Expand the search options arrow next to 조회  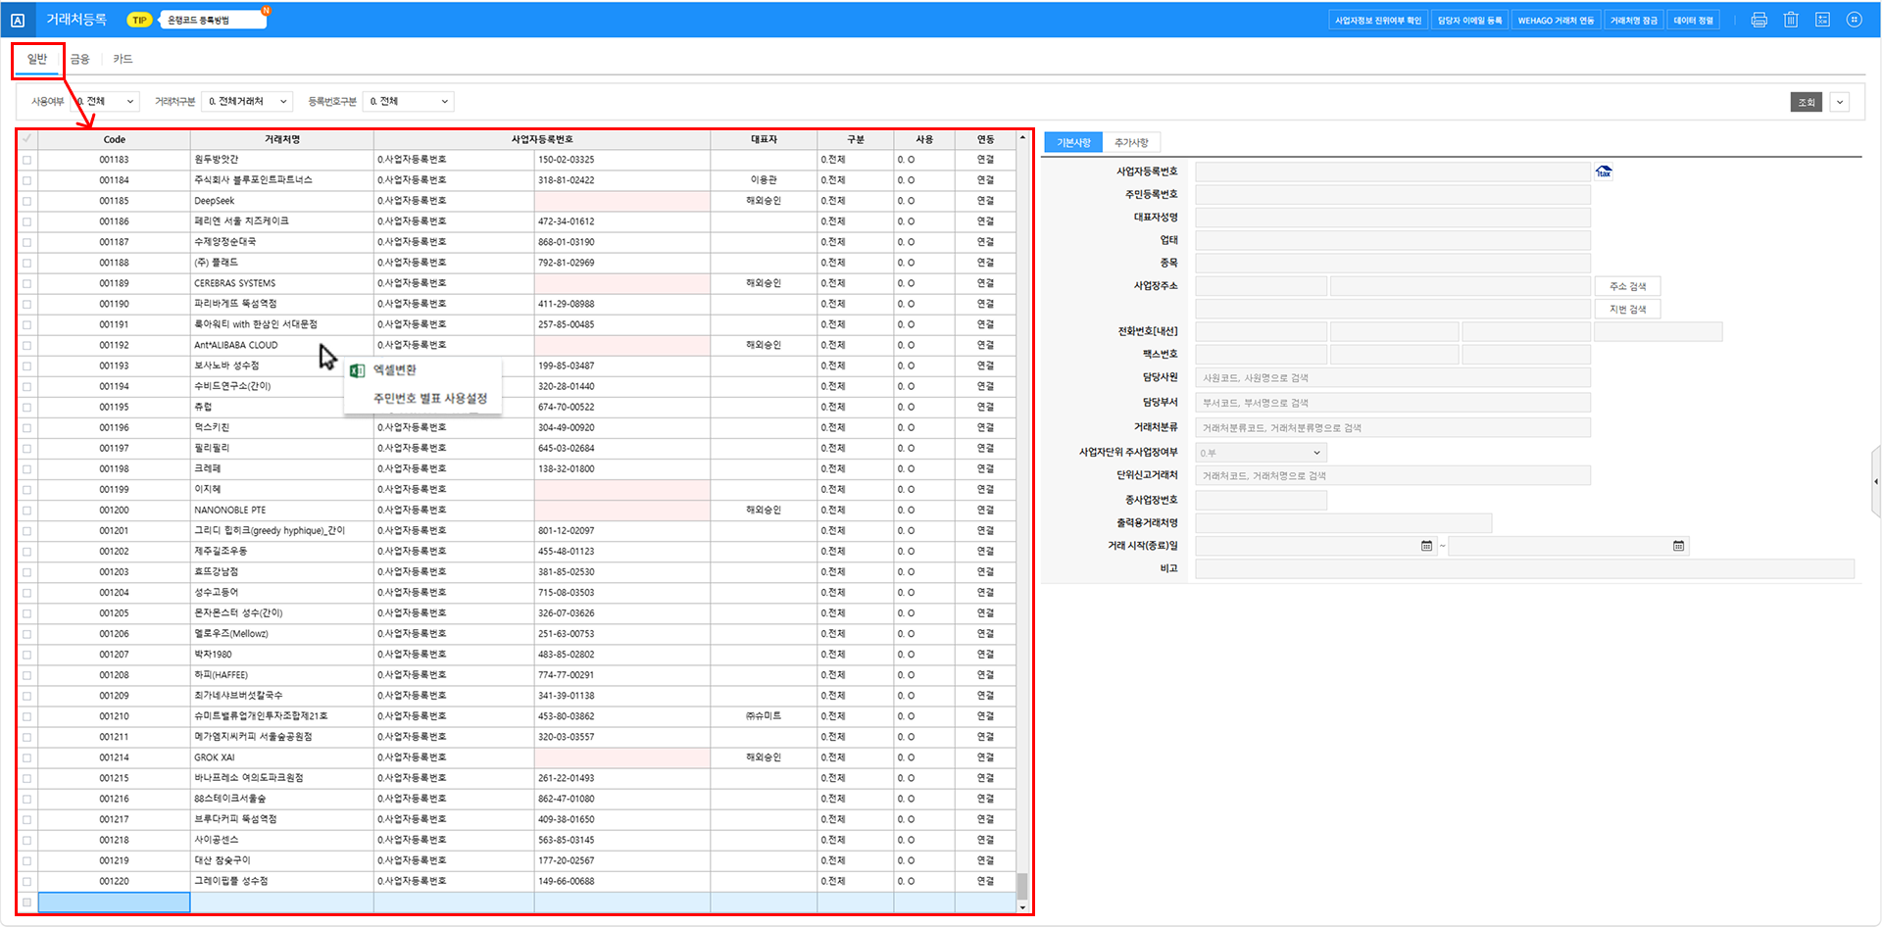click(x=1840, y=102)
